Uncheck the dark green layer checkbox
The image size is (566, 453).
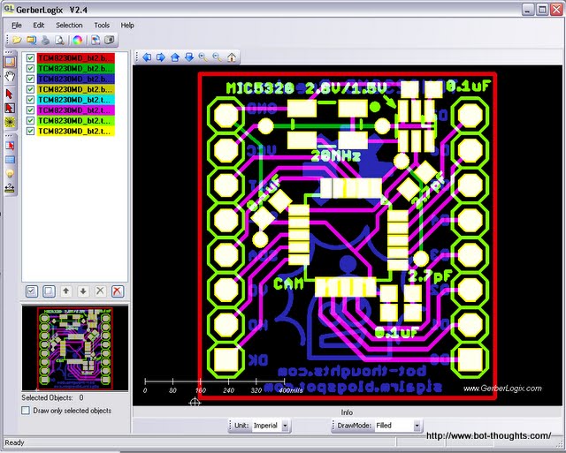point(30,69)
